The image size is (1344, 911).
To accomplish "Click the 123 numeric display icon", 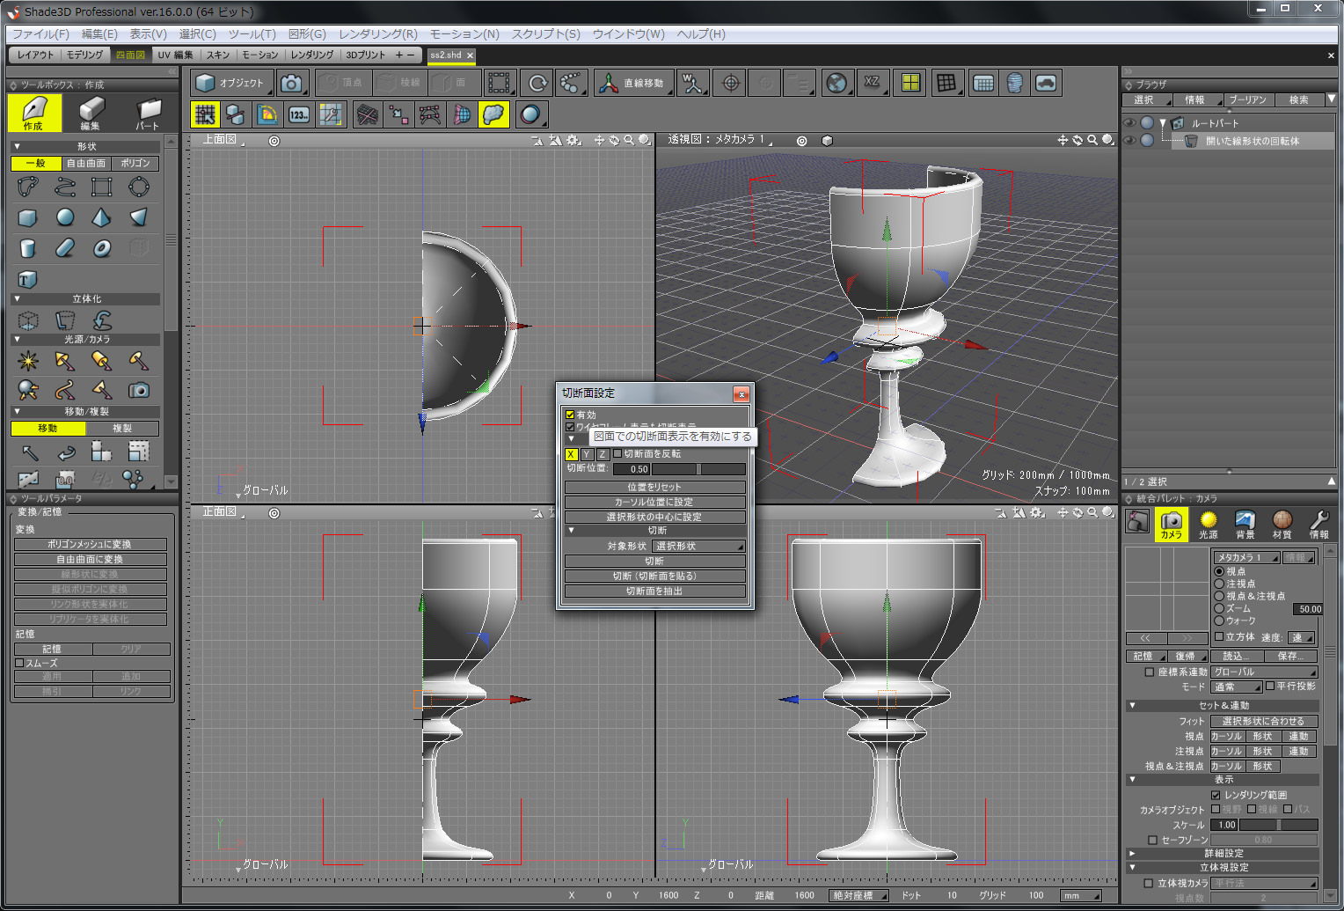I will 299,114.
